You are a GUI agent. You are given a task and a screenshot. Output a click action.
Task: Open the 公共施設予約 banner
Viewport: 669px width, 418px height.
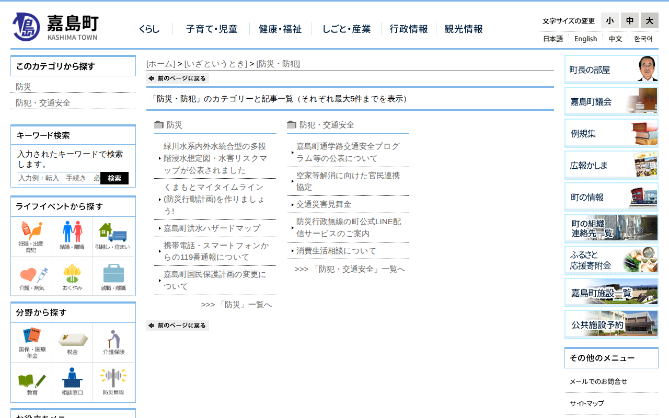point(612,324)
